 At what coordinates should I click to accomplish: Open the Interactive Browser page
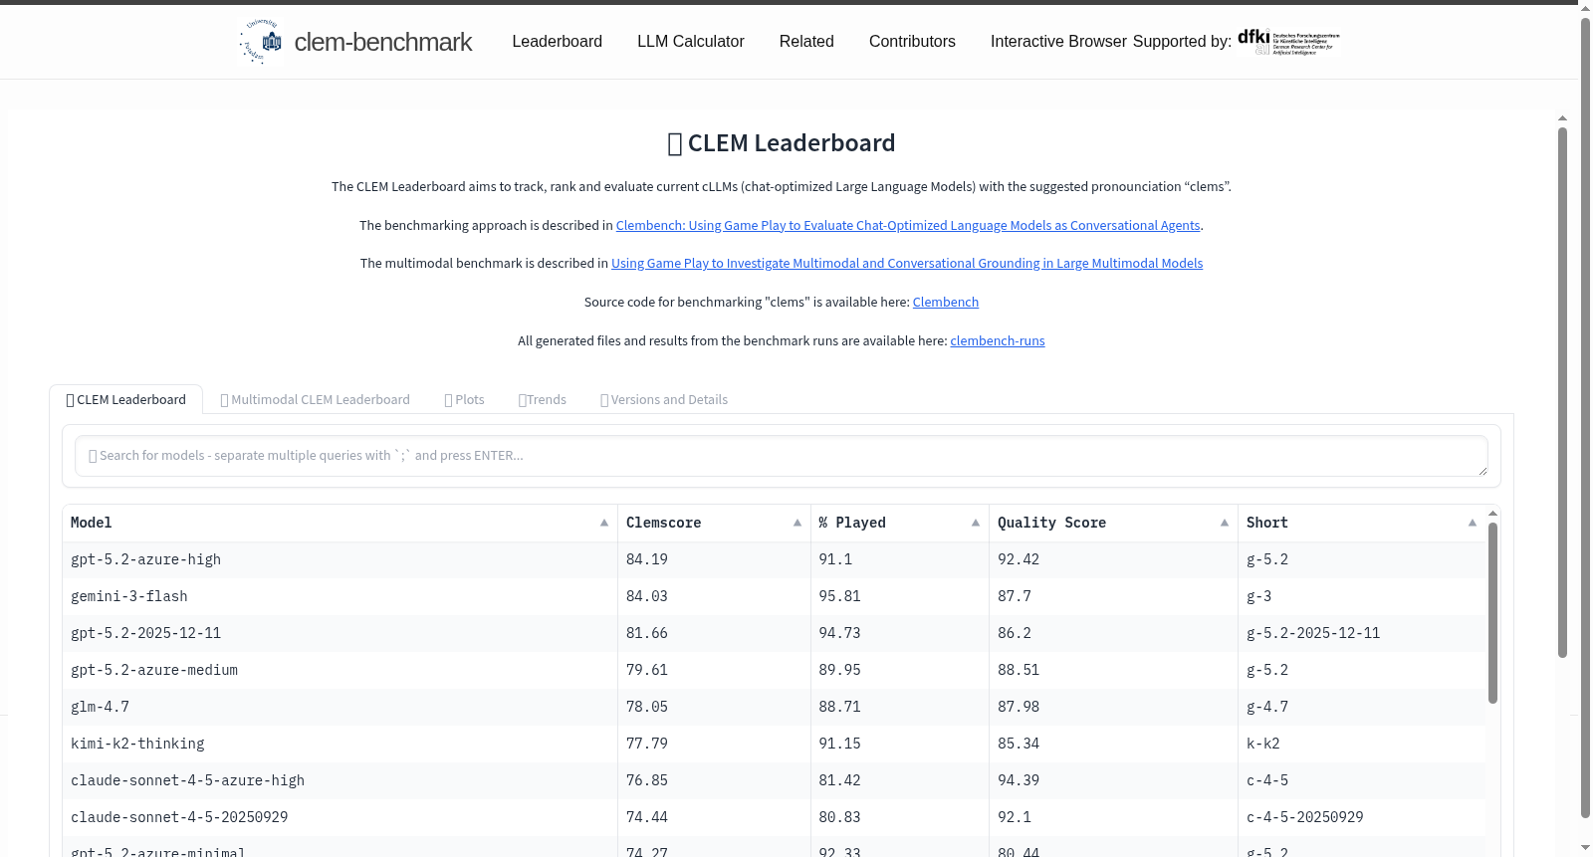coord(1058,41)
